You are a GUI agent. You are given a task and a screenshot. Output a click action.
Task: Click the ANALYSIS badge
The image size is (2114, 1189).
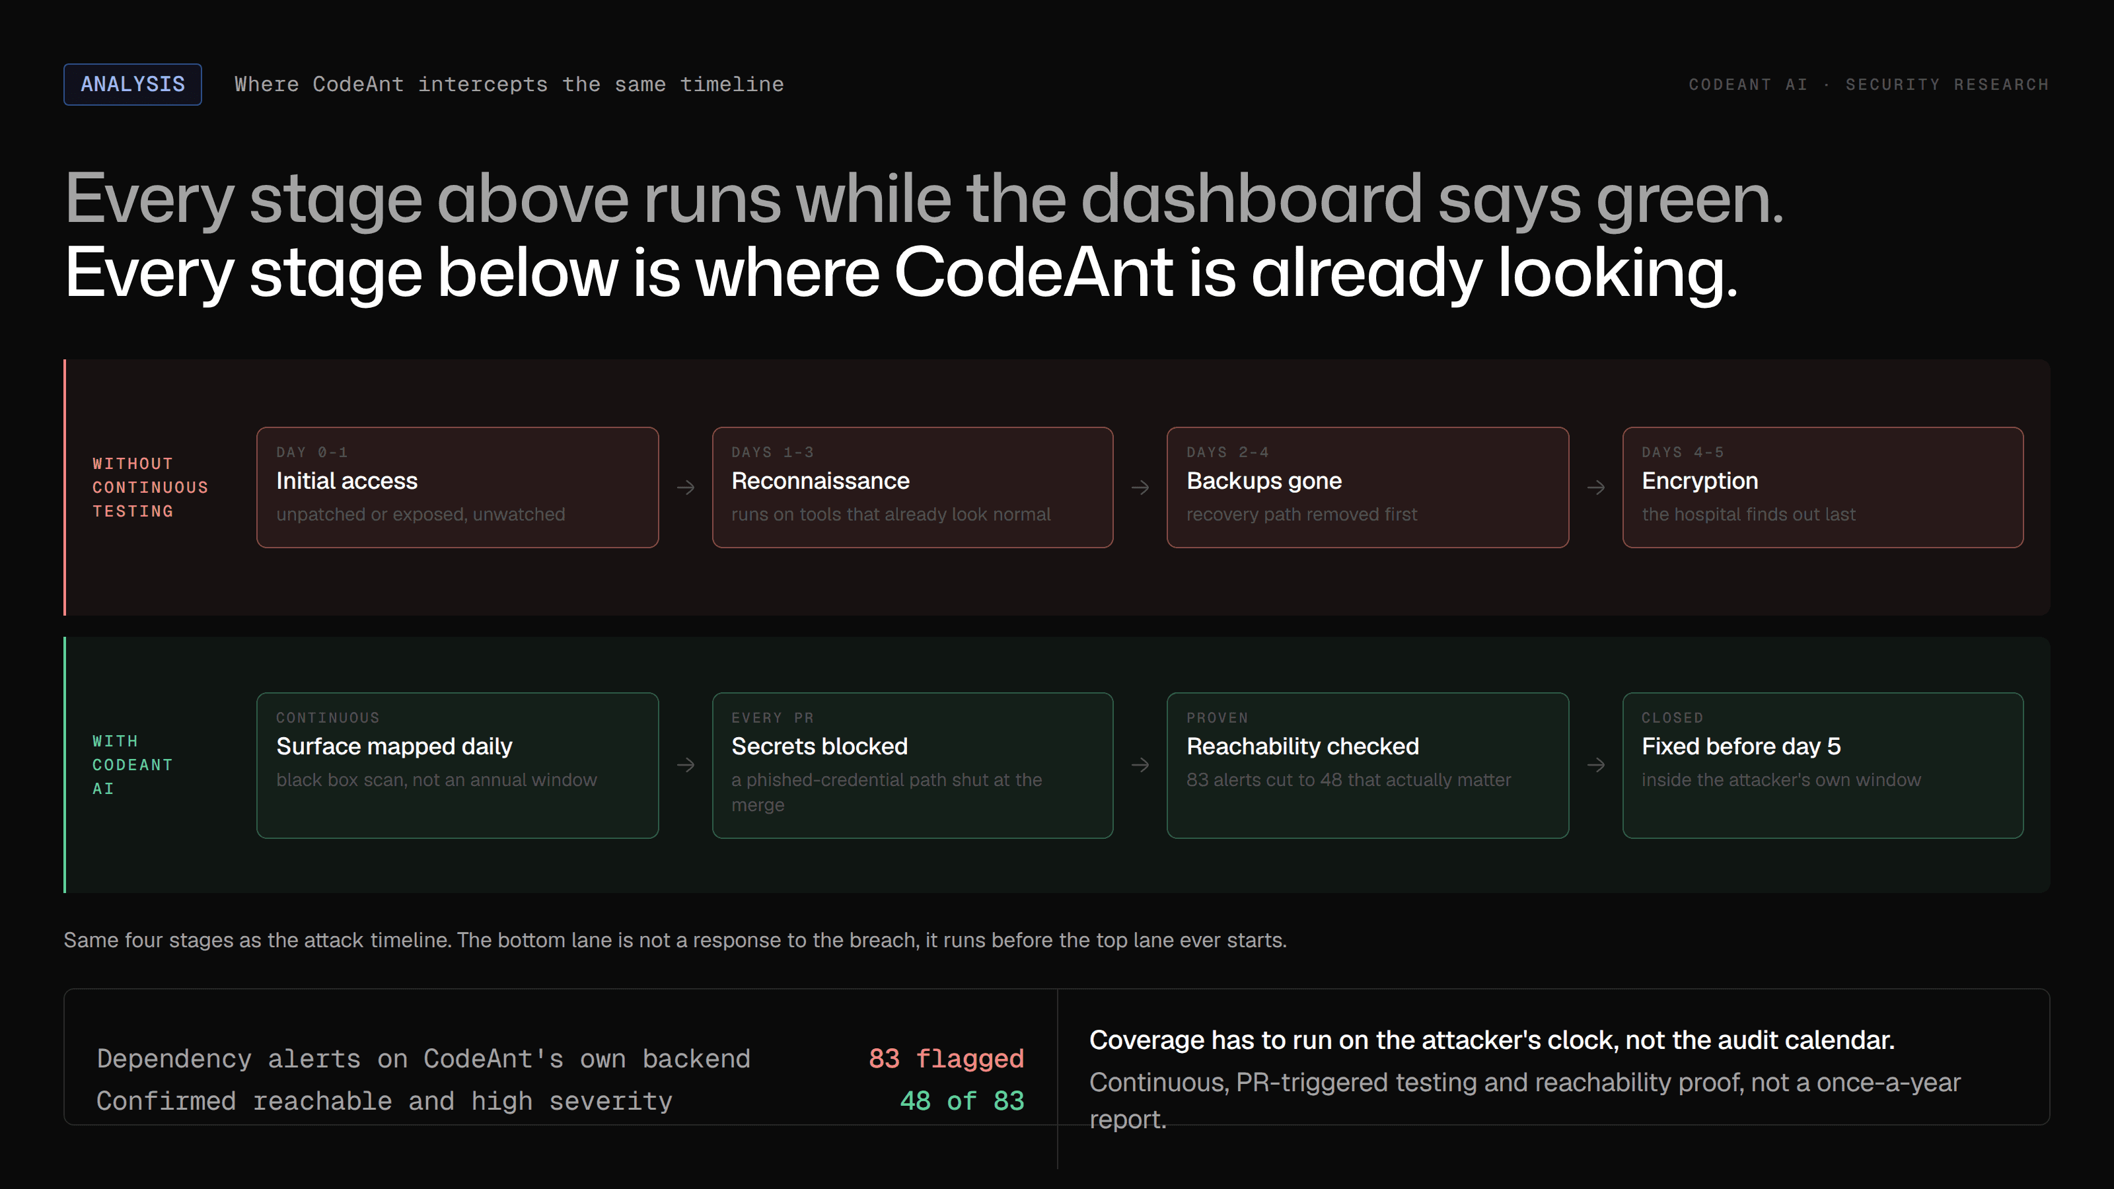[x=132, y=85]
